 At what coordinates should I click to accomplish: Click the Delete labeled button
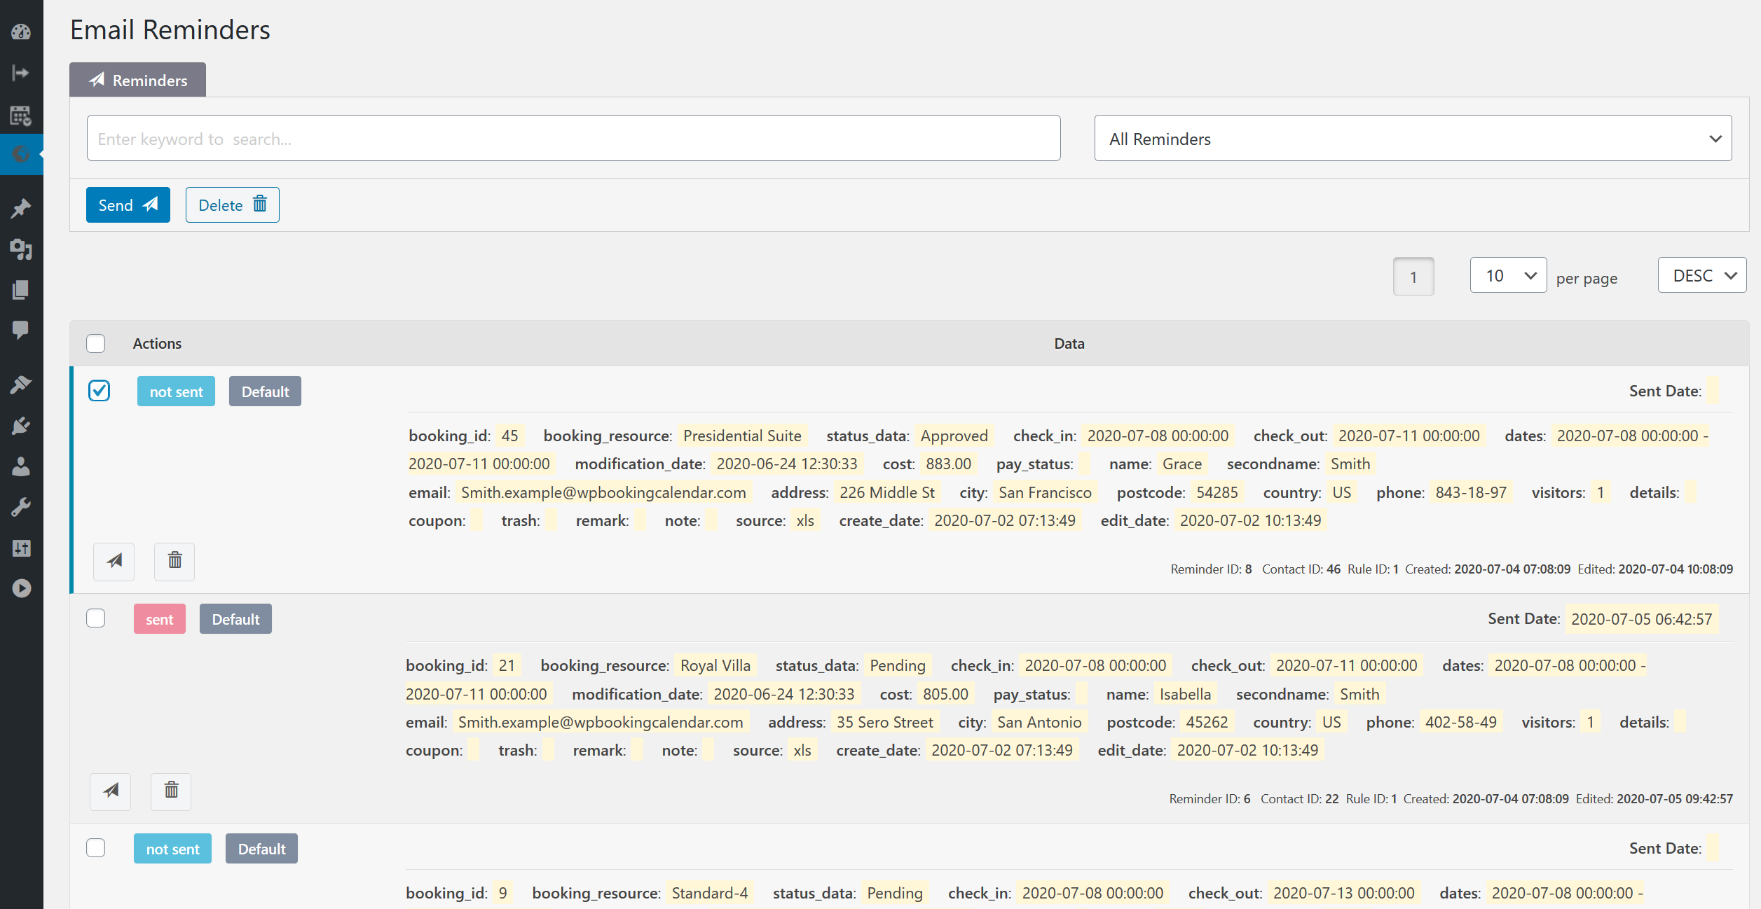(231, 204)
